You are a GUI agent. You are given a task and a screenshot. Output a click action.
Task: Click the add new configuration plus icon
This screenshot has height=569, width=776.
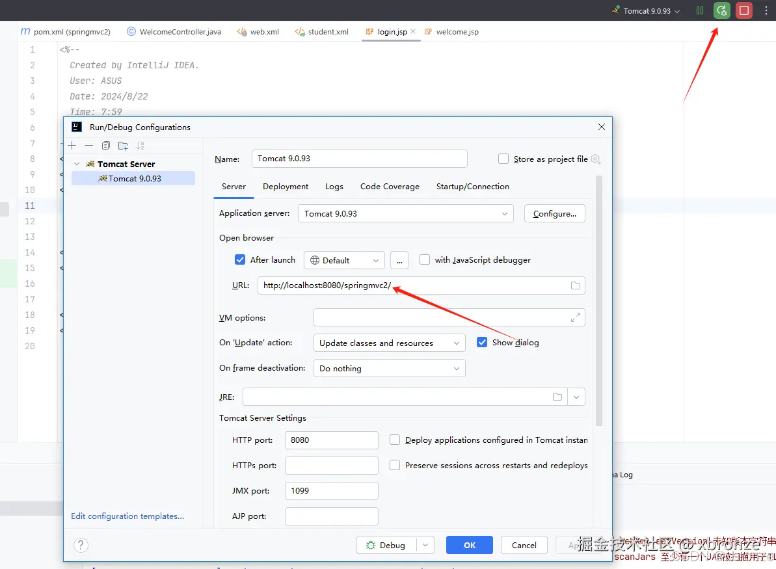(x=72, y=146)
